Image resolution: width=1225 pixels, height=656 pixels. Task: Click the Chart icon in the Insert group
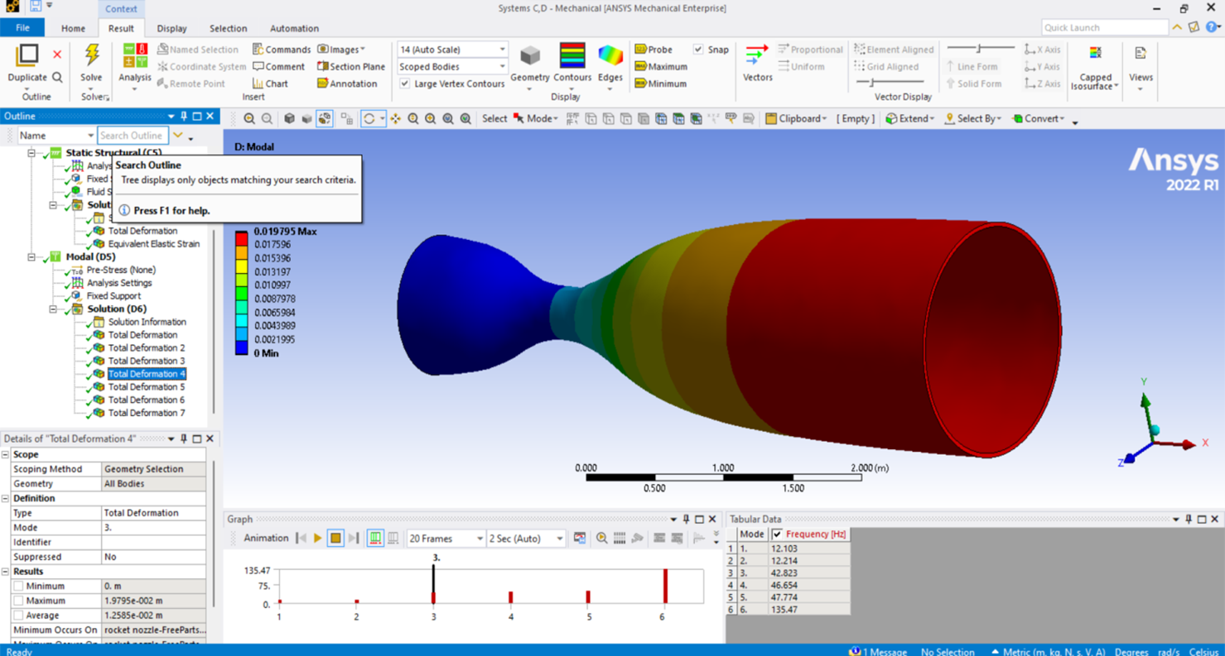pos(258,84)
